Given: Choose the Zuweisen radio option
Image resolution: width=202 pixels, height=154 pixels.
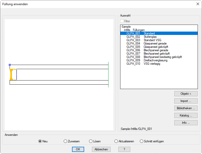Looking at the screenshot, I should (65, 141).
